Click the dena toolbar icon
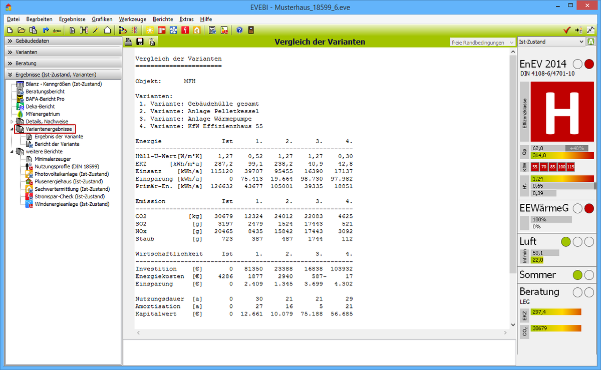This screenshot has width=601, height=370. tap(57, 30)
